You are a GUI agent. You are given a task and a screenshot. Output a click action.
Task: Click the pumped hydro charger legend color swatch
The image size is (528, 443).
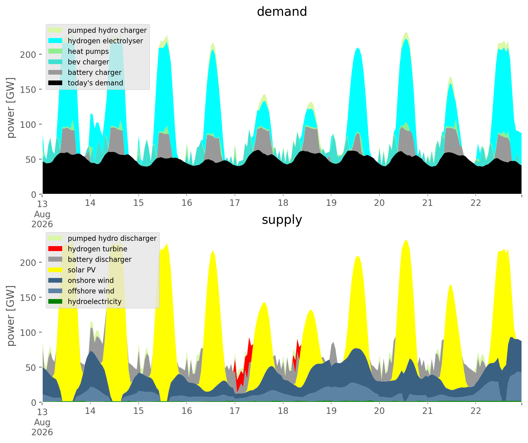coord(55,30)
